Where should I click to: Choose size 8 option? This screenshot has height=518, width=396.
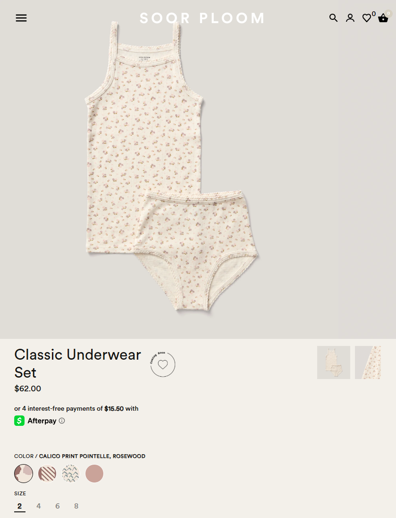click(x=76, y=506)
